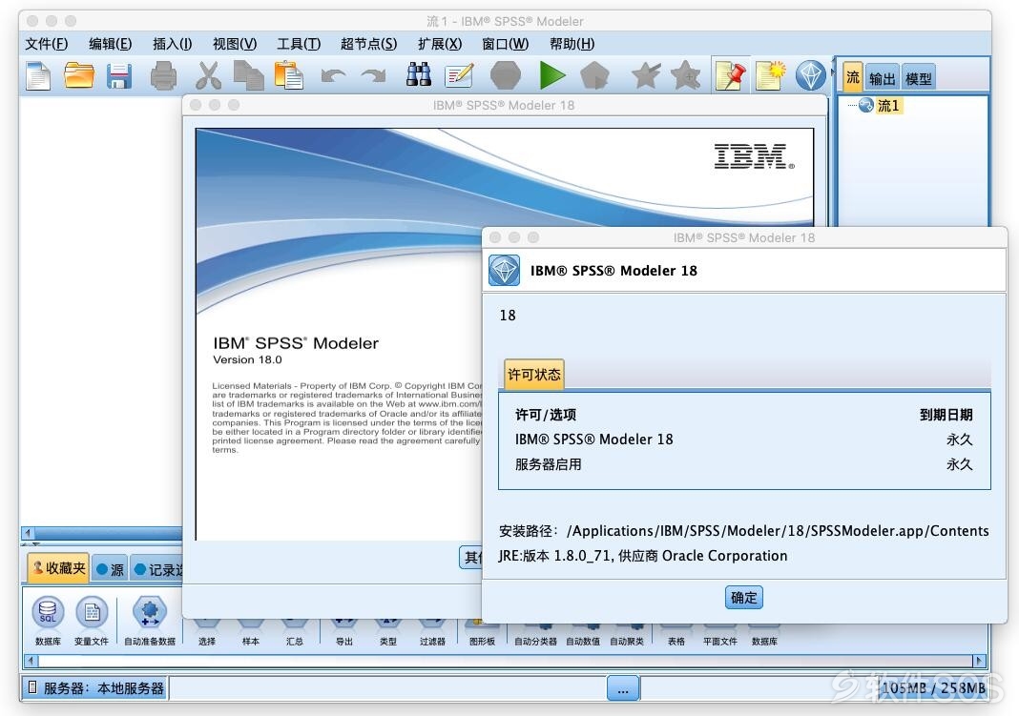Viewport: 1019px width, 716px height.
Task: Redo the action with the right arrow
Action: (373, 76)
